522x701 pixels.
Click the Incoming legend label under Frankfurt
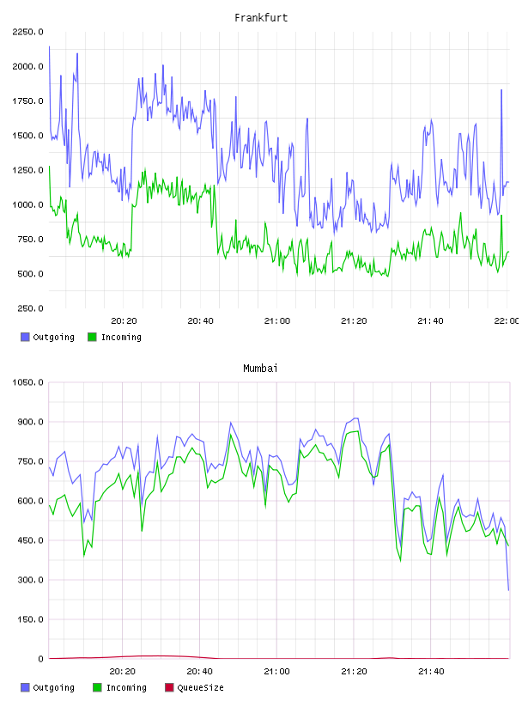coord(121,337)
